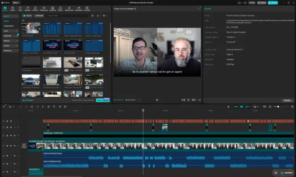Click the Export button

273,3
